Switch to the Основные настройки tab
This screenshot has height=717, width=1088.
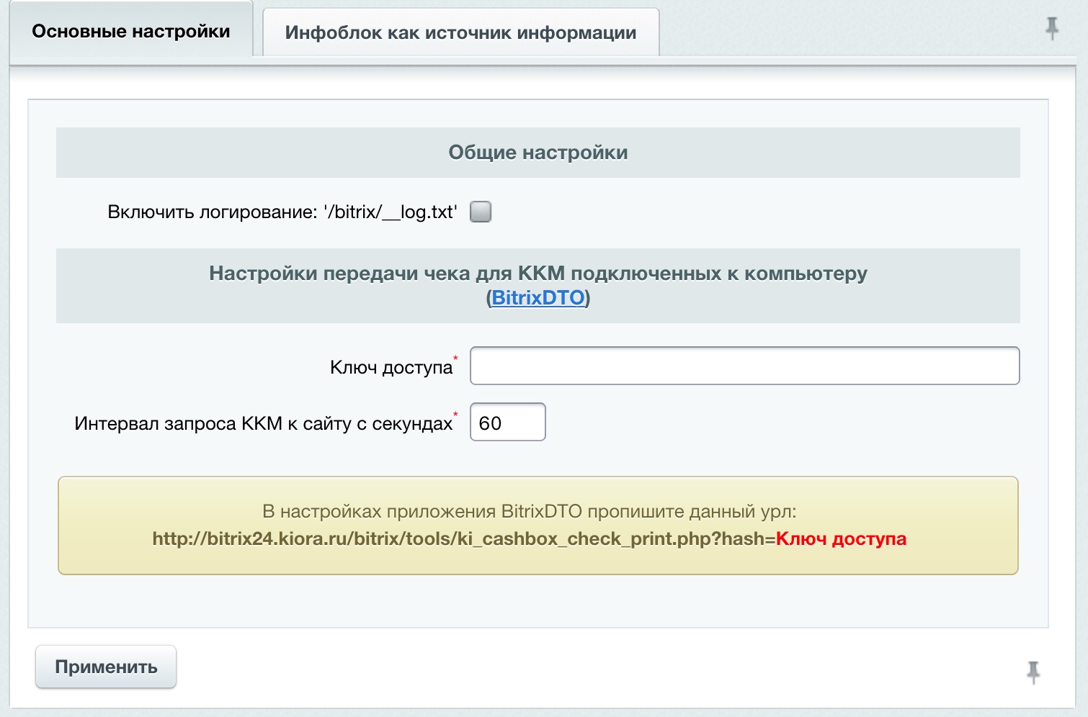130,32
